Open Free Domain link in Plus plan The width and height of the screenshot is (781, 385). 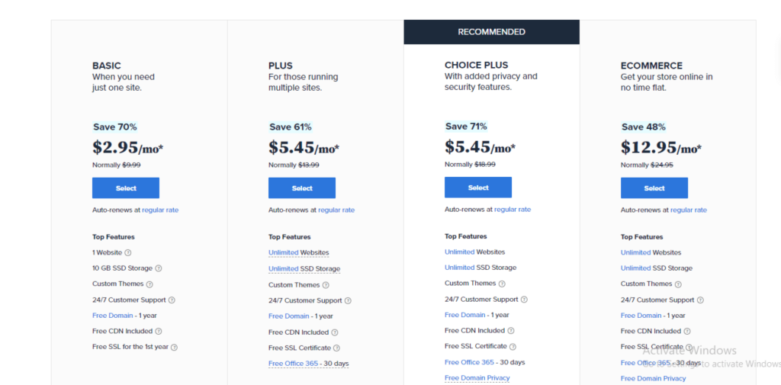coord(289,316)
